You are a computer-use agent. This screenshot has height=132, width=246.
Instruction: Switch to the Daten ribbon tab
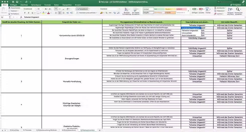(x=57, y=5)
